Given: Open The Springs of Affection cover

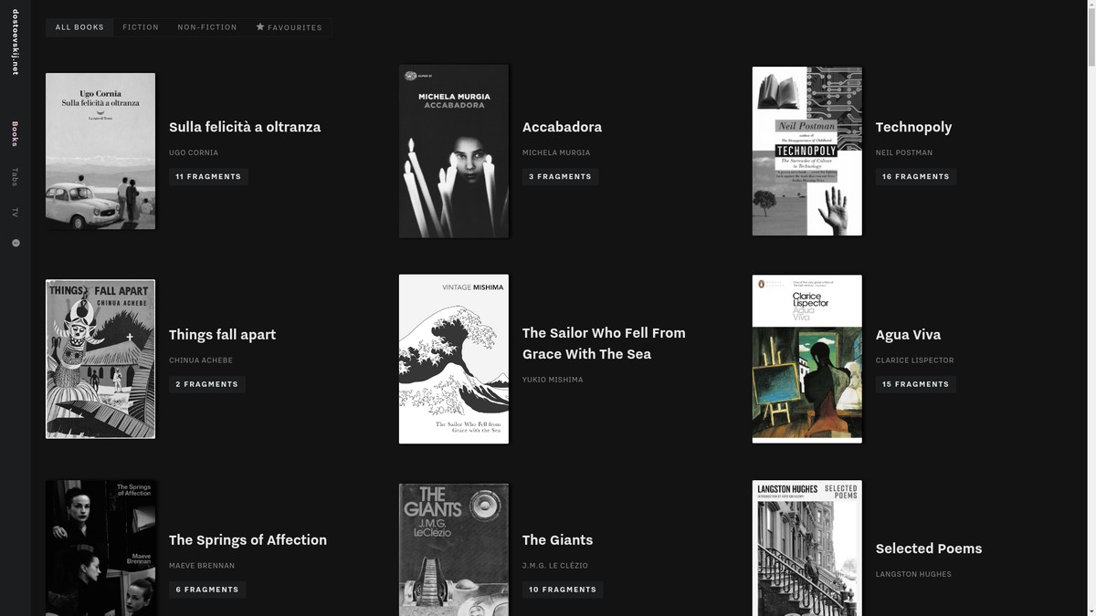Looking at the screenshot, I should (x=100, y=548).
